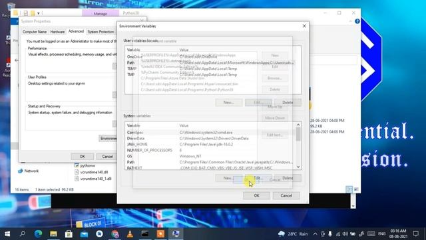Viewport: 426px width, 240px height.
Task: Open the notification center icon
Action: click(x=415, y=234)
